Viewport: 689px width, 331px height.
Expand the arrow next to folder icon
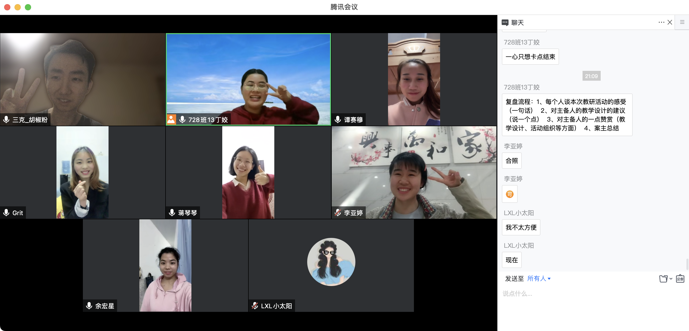pos(671,279)
